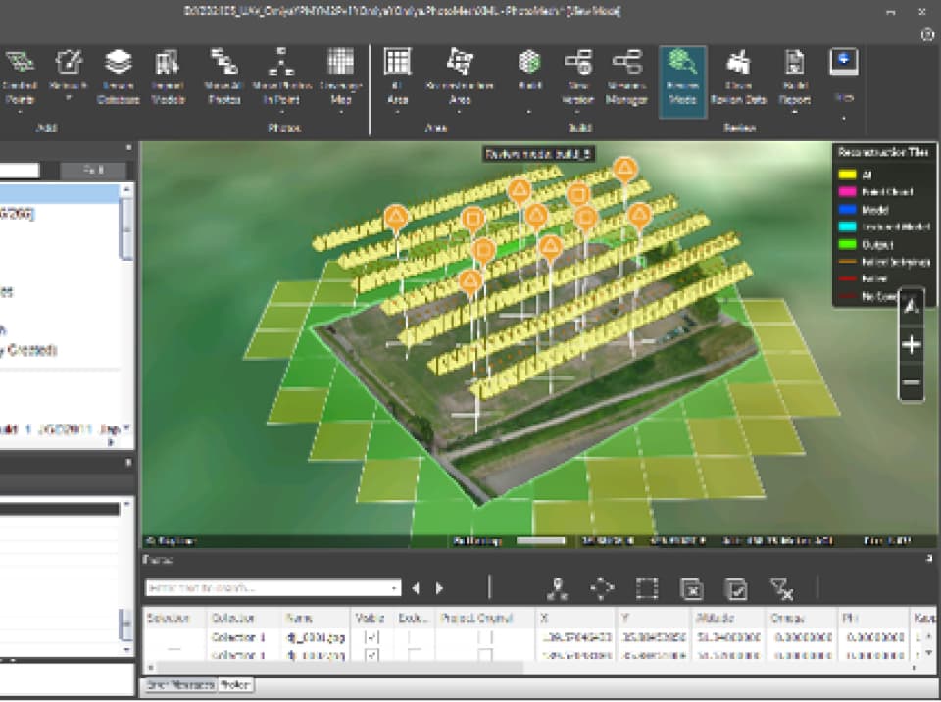The width and height of the screenshot is (941, 702).
Task: Click the crosshair icon in Photos toolbar
Action: pos(602,589)
